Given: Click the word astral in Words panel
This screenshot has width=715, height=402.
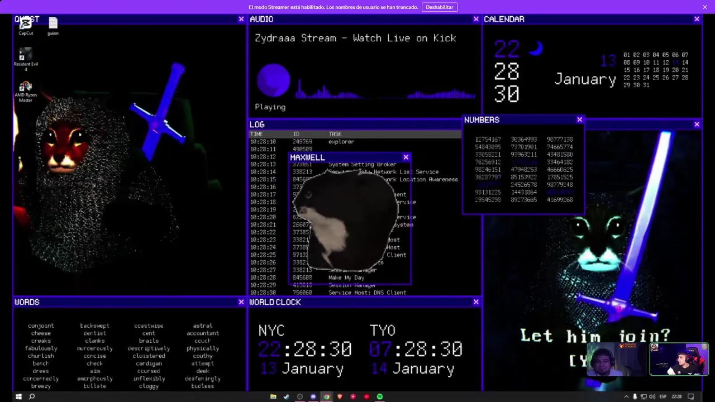Looking at the screenshot, I should 202,326.
